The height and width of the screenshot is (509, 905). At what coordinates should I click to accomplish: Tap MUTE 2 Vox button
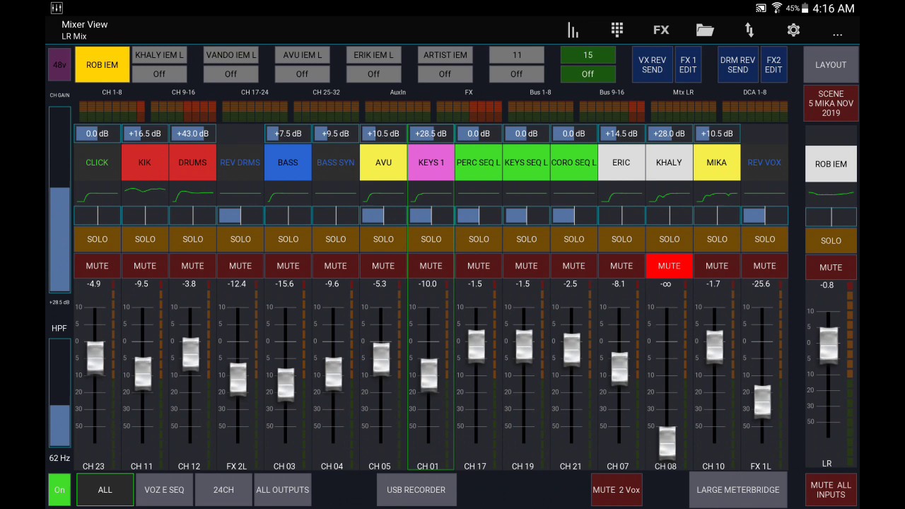coord(617,489)
